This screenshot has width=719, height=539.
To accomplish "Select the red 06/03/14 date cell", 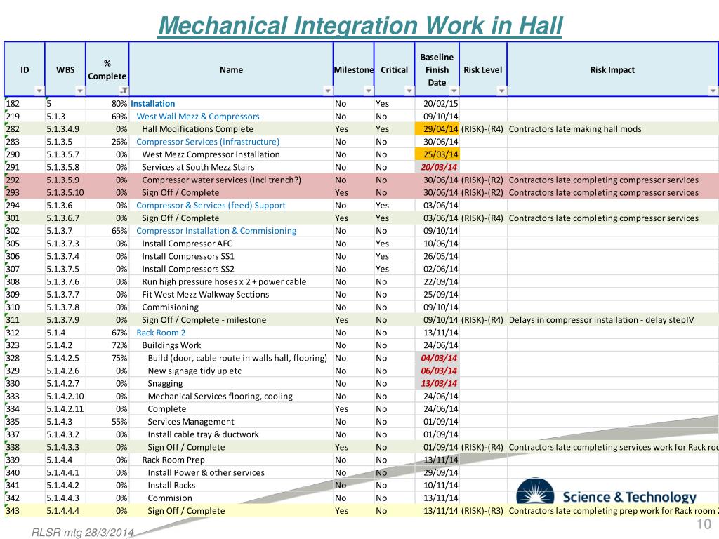I will click(x=437, y=371).
